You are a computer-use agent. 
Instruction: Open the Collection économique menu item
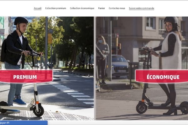pos(82,8)
